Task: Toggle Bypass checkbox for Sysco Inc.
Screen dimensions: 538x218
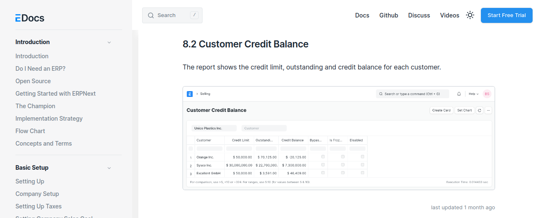Action: (x=323, y=165)
